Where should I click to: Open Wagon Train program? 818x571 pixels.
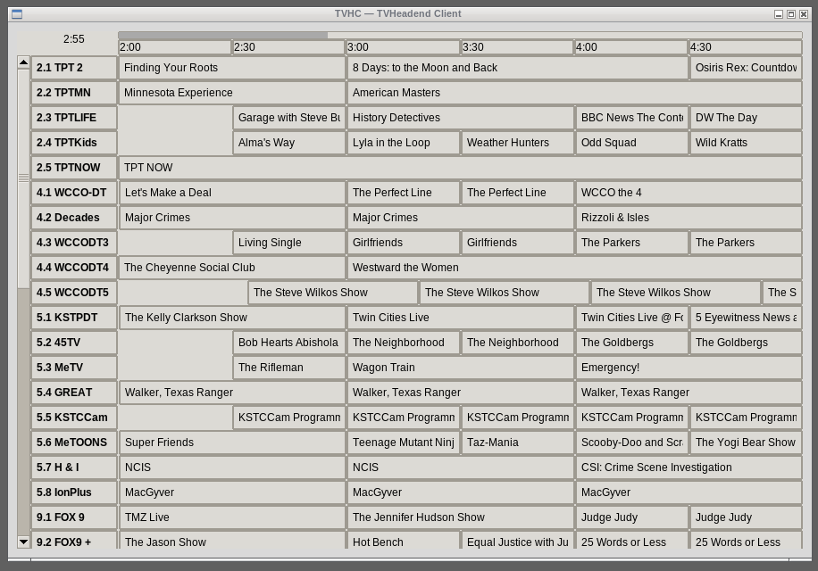pos(461,368)
